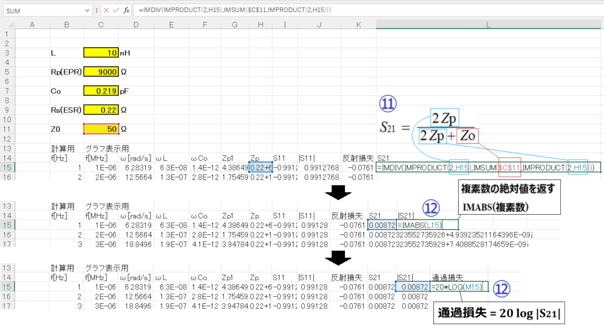This screenshot has width=604, height=329.
Task: Select column H header
Action: (260, 24)
